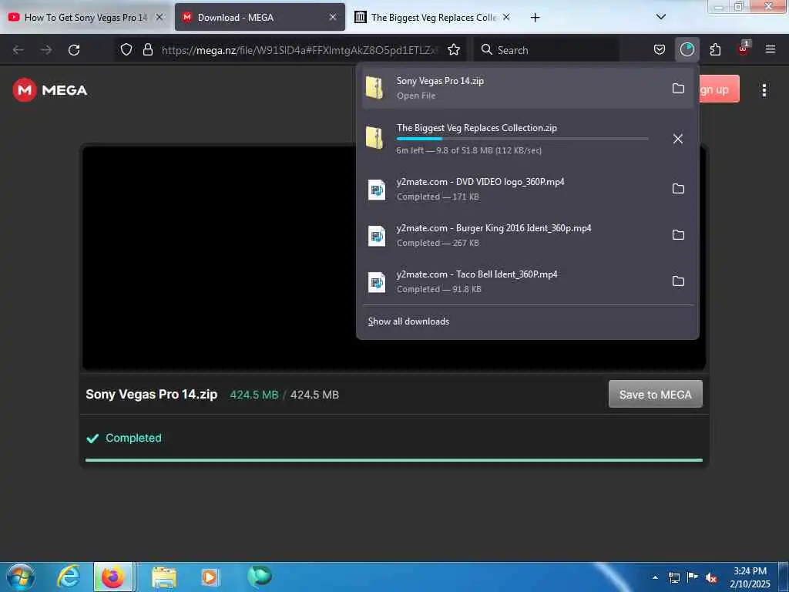Focus the Search box in toolbar
Image resolution: width=789 pixels, height=592 pixels.
coord(546,50)
